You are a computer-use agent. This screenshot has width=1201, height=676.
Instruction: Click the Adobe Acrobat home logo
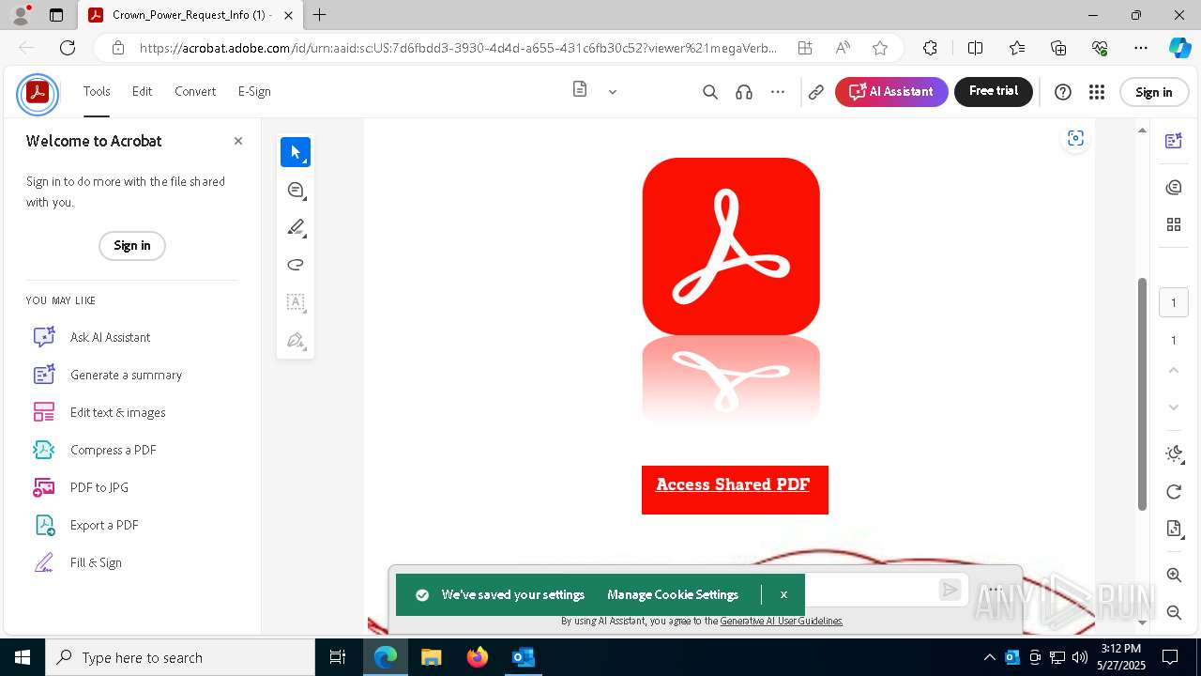(x=38, y=93)
